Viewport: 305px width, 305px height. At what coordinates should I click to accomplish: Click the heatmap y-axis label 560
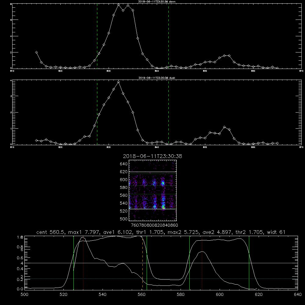(124, 195)
